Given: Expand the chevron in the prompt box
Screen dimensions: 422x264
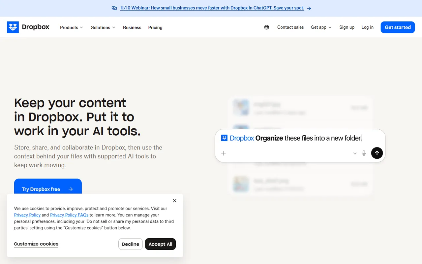Looking at the screenshot, I should pos(355,153).
